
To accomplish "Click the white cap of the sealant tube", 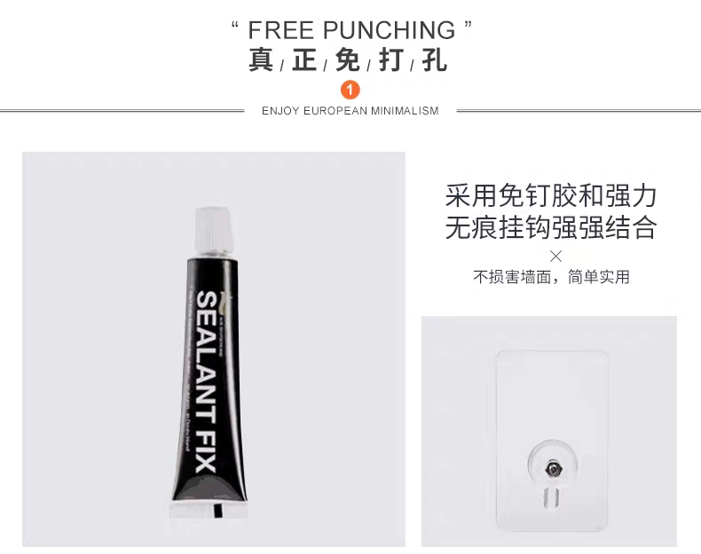I will [x=215, y=231].
